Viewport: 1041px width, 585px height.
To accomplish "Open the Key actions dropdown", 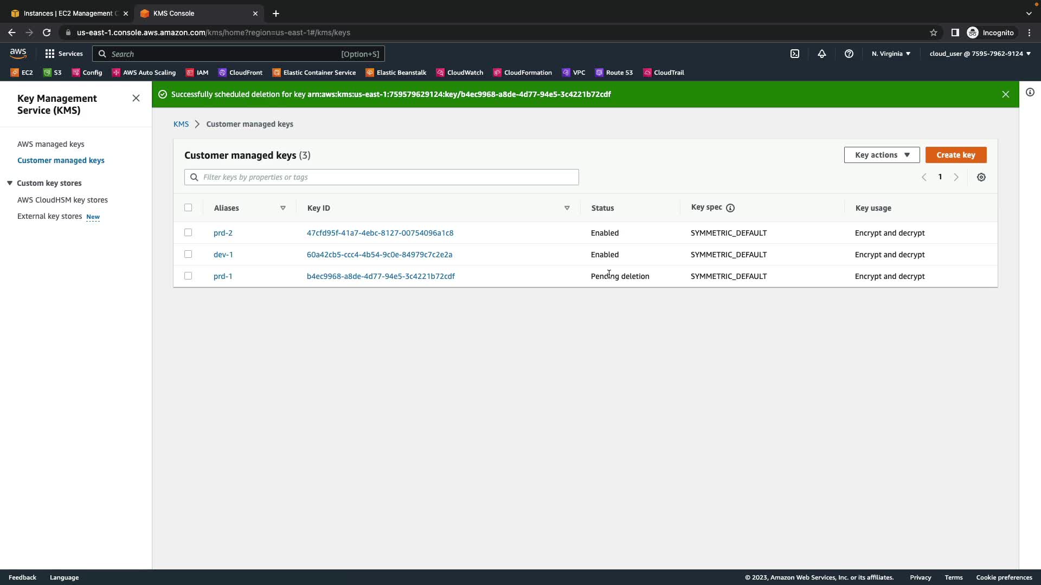I will (882, 155).
